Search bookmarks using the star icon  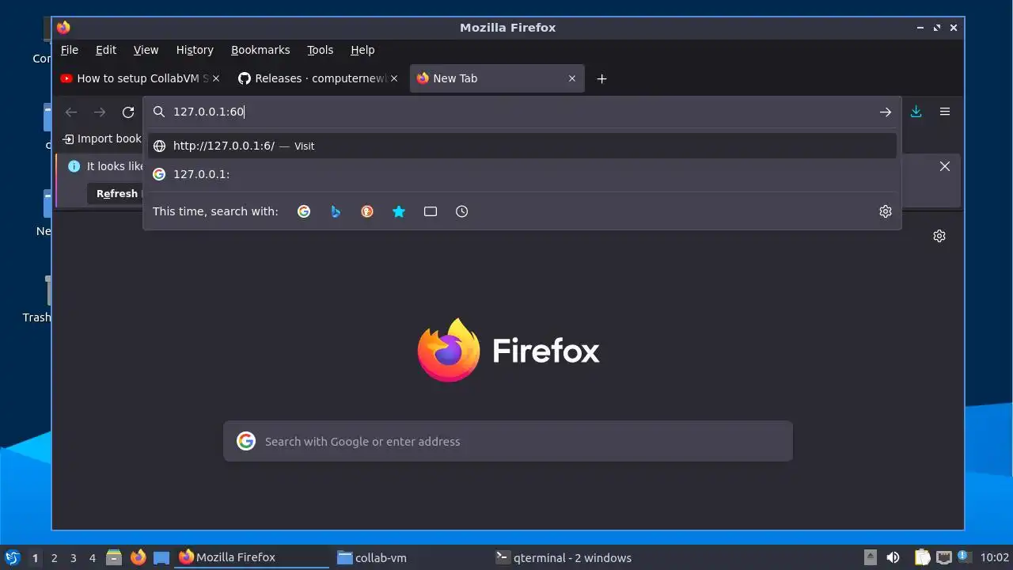click(x=399, y=211)
